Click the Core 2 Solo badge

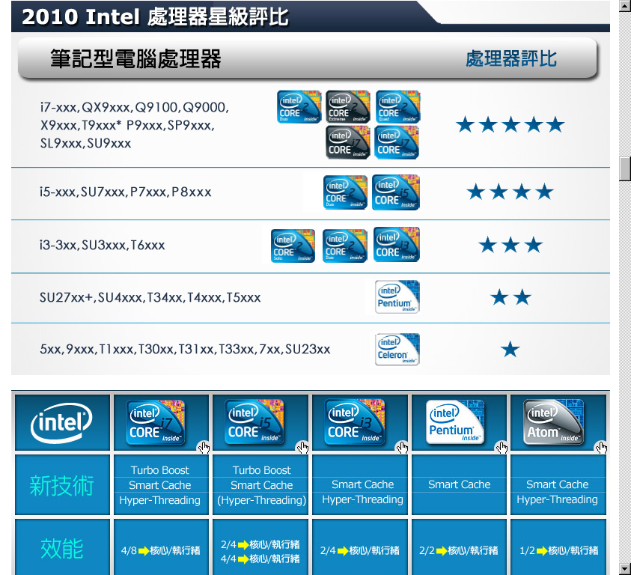coord(293,246)
